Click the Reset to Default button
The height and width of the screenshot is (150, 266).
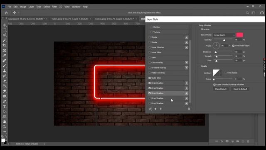click(240, 89)
